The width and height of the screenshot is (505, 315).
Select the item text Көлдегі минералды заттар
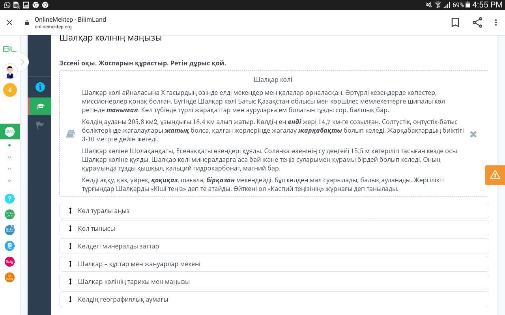coord(118,246)
